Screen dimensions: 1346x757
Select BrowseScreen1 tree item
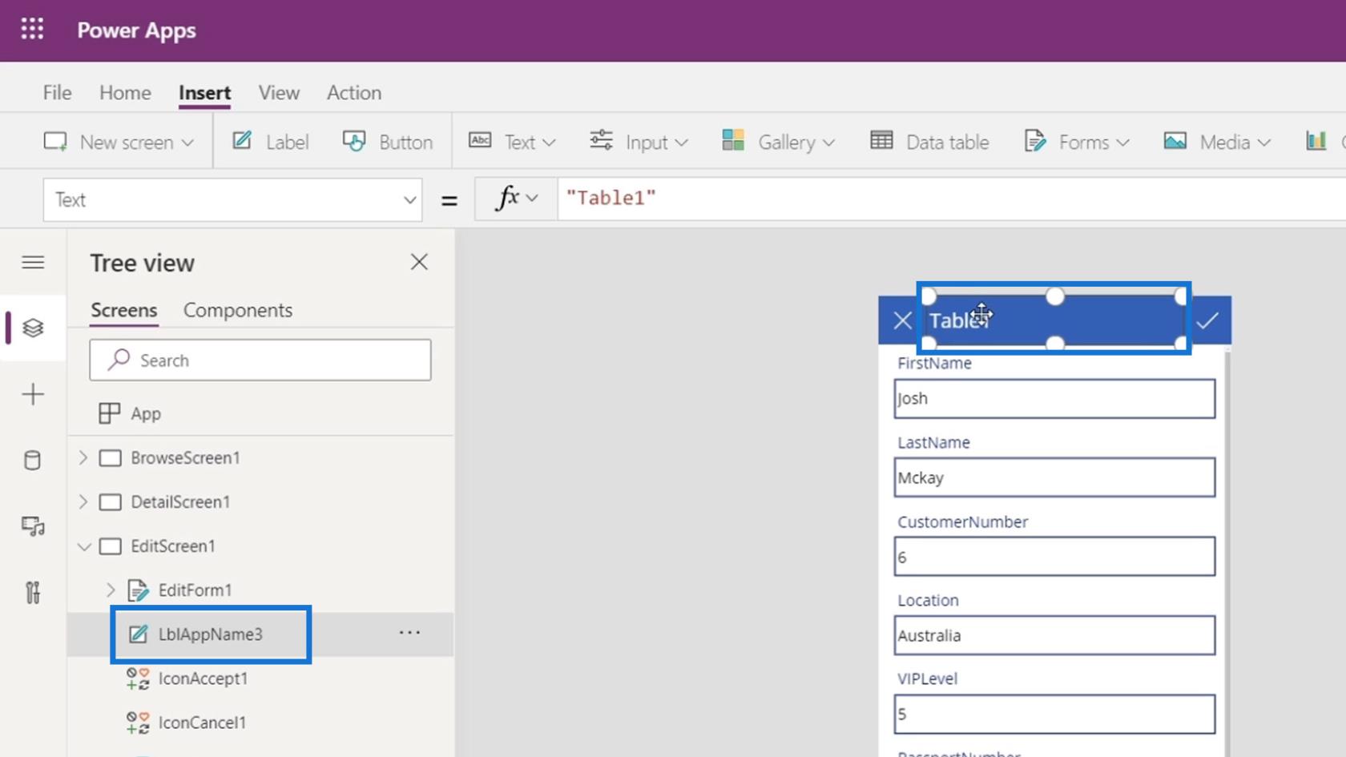click(x=185, y=457)
